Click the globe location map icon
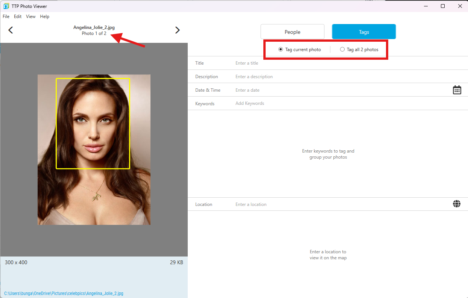Viewport: 468px width, 298px height. pos(457,204)
